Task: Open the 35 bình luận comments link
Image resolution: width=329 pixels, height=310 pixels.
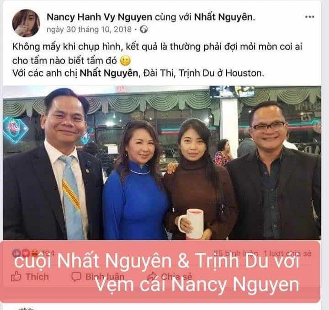Action: tap(236, 253)
